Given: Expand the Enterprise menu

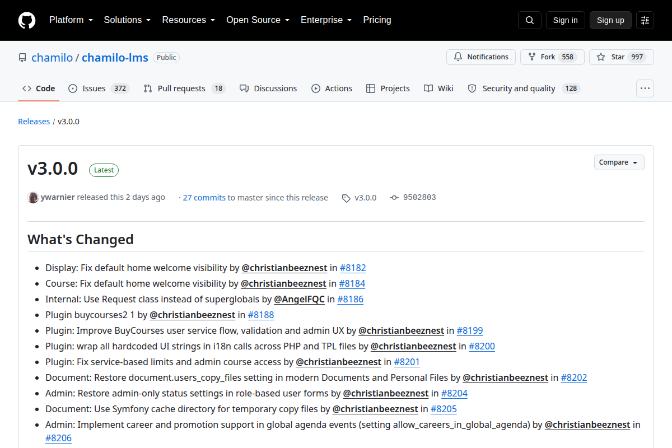Looking at the screenshot, I should tap(326, 20).
